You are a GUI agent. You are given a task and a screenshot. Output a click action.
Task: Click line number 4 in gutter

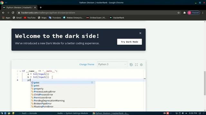(17, 80)
